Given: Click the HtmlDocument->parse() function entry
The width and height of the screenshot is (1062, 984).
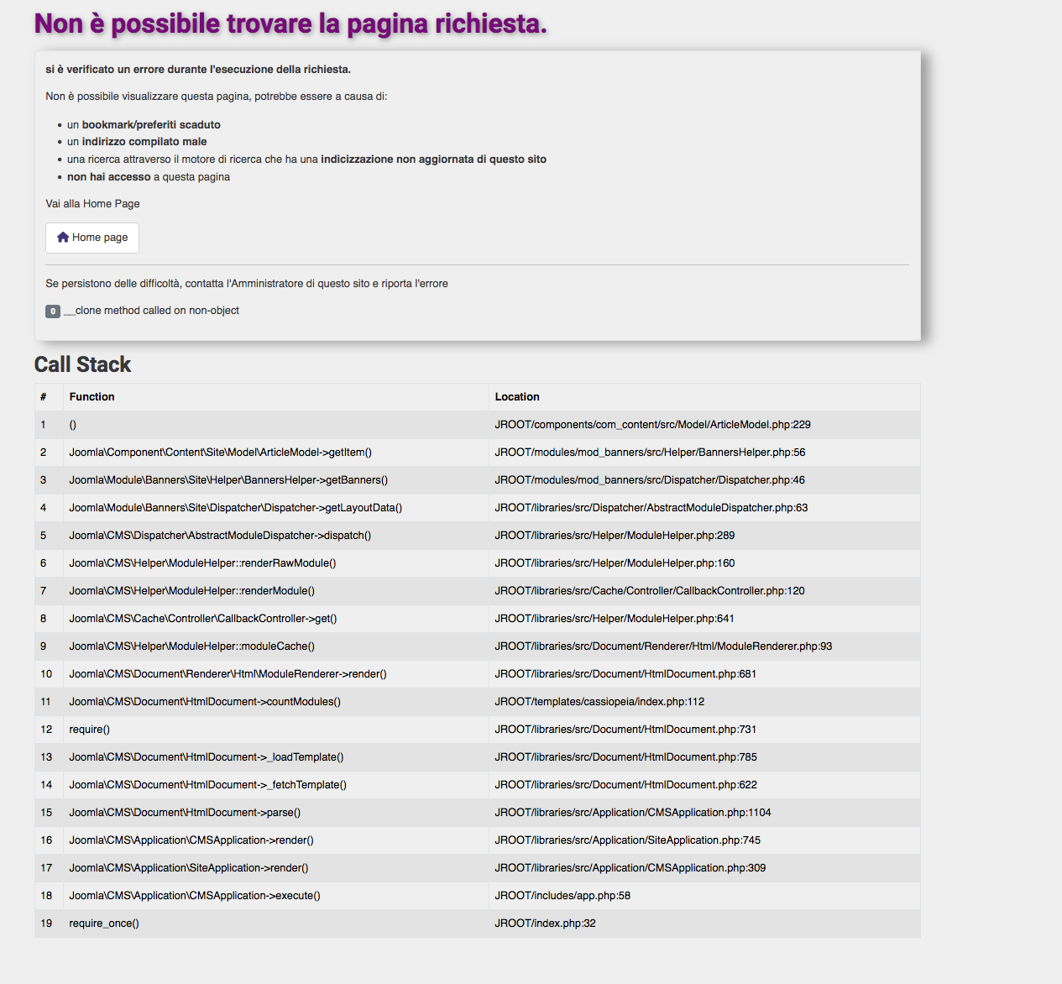Looking at the screenshot, I should point(185,813).
